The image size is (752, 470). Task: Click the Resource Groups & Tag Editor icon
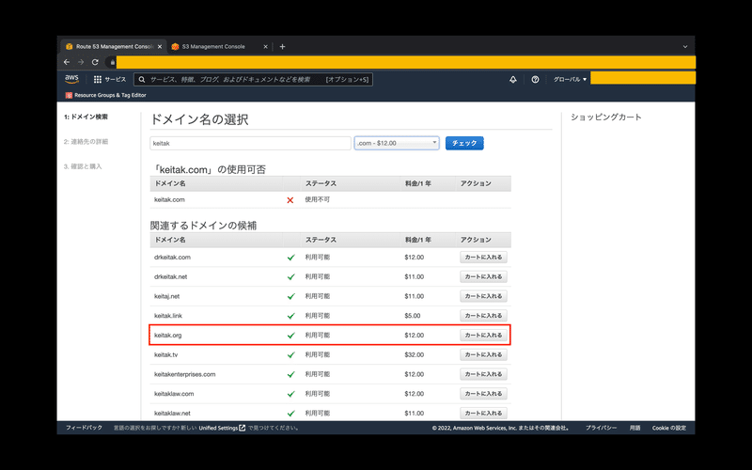pyautogui.click(x=69, y=95)
